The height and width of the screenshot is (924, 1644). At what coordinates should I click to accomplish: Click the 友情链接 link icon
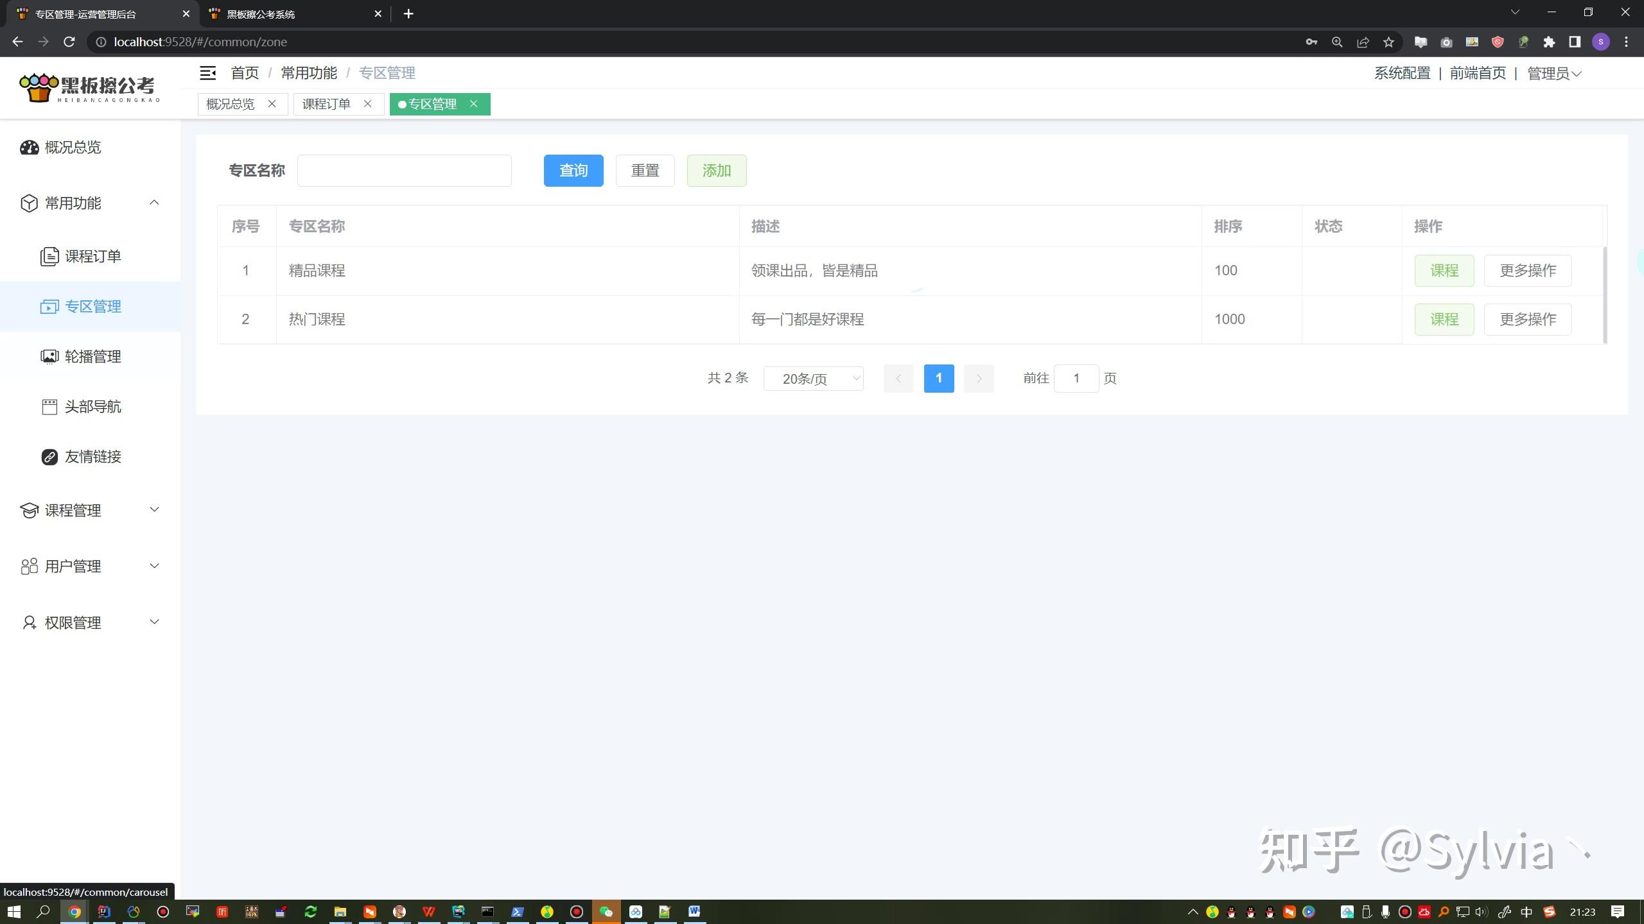(x=50, y=456)
